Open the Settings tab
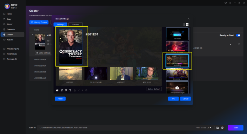Screen dimensions: 247x134 tap(60, 25)
